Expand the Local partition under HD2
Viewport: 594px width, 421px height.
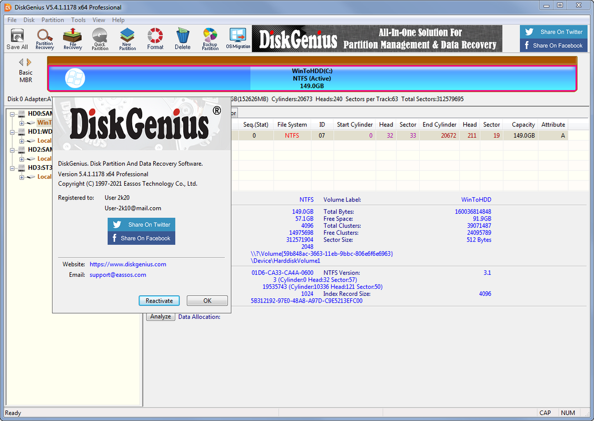coord(22,159)
